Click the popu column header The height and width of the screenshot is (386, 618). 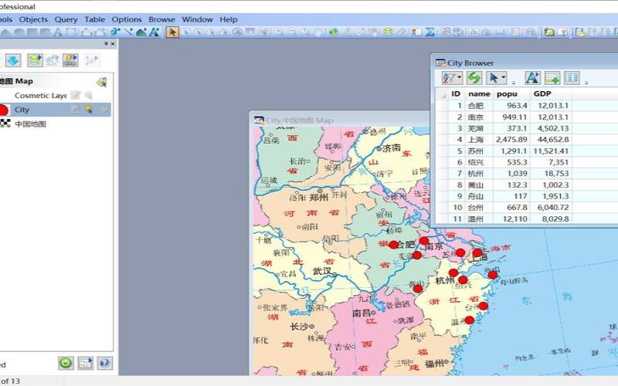pyautogui.click(x=507, y=93)
